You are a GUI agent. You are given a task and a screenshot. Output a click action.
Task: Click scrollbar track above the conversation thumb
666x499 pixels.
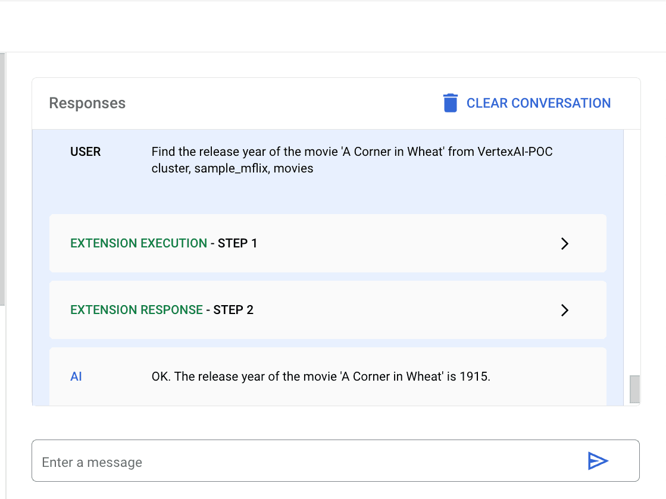click(x=634, y=250)
